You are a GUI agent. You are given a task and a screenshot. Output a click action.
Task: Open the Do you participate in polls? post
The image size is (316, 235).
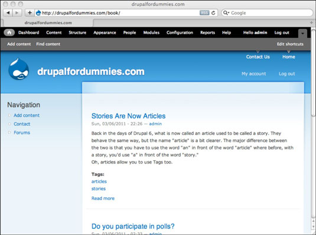click(x=133, y=226)
